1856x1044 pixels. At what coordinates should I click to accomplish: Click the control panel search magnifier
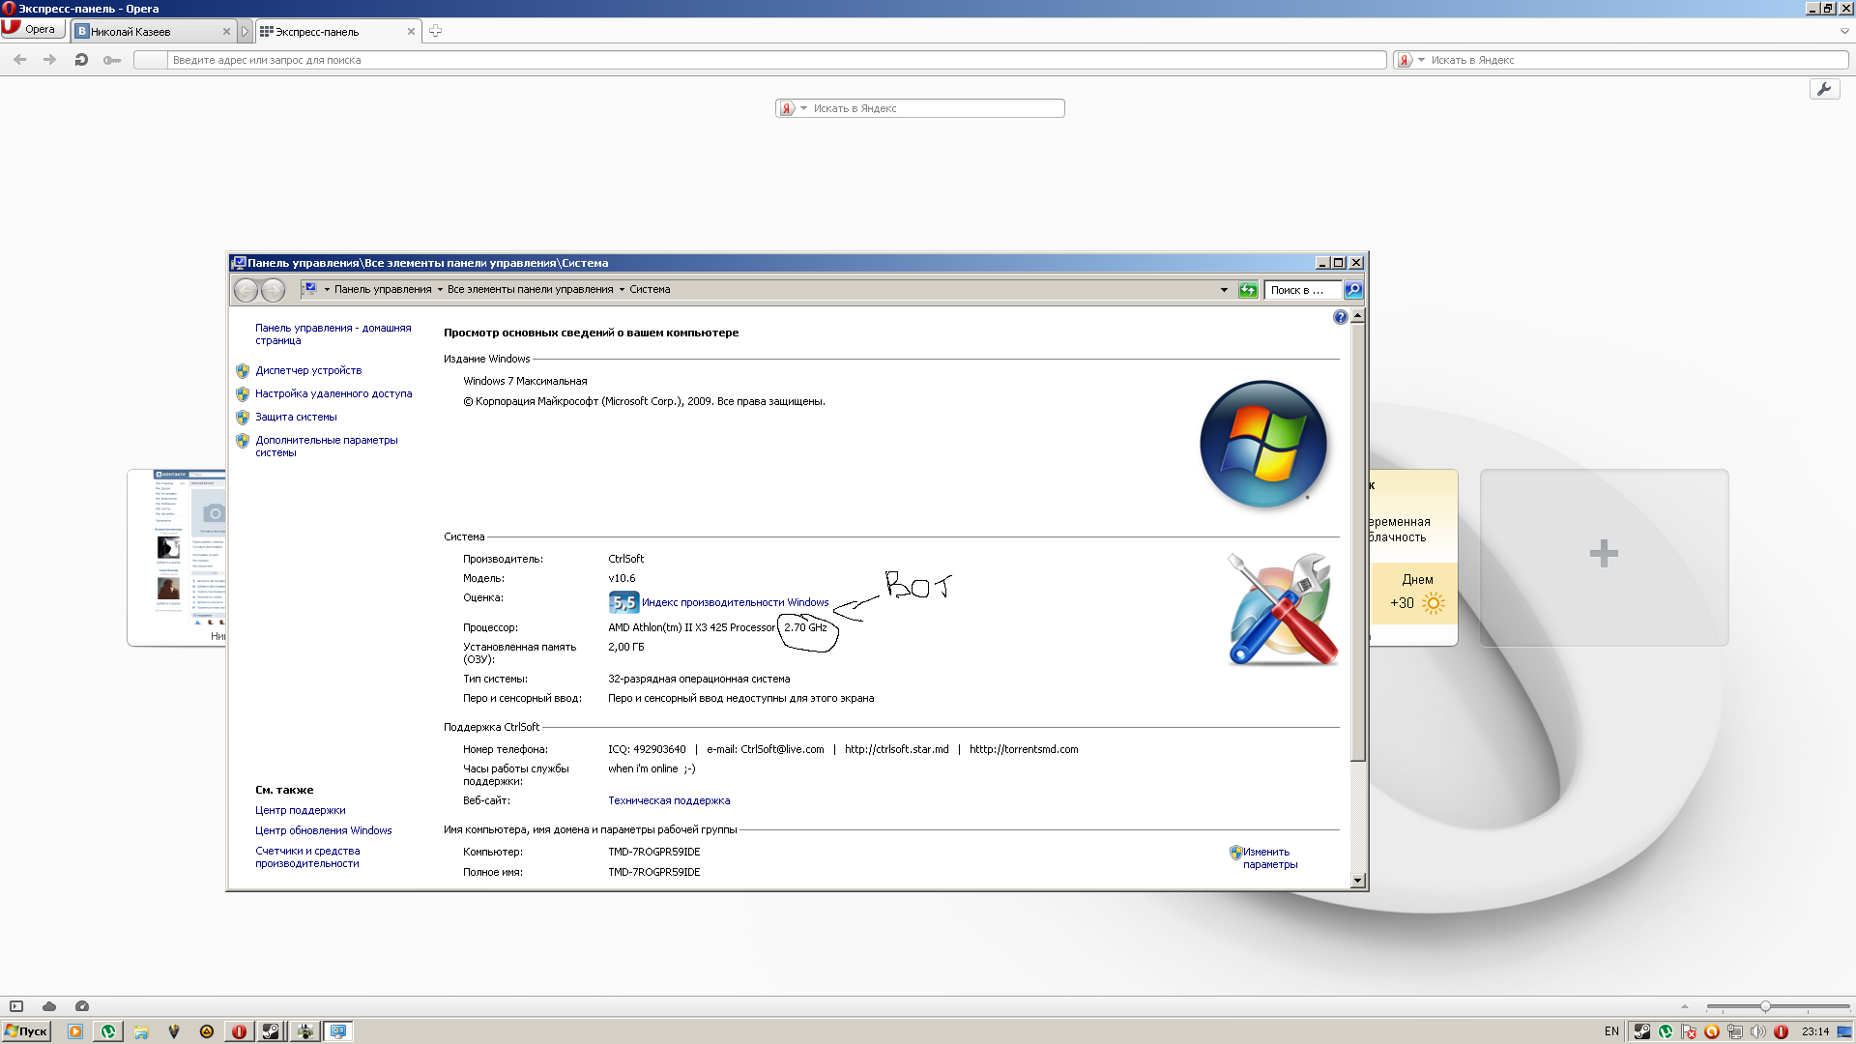click(1353, 290)
